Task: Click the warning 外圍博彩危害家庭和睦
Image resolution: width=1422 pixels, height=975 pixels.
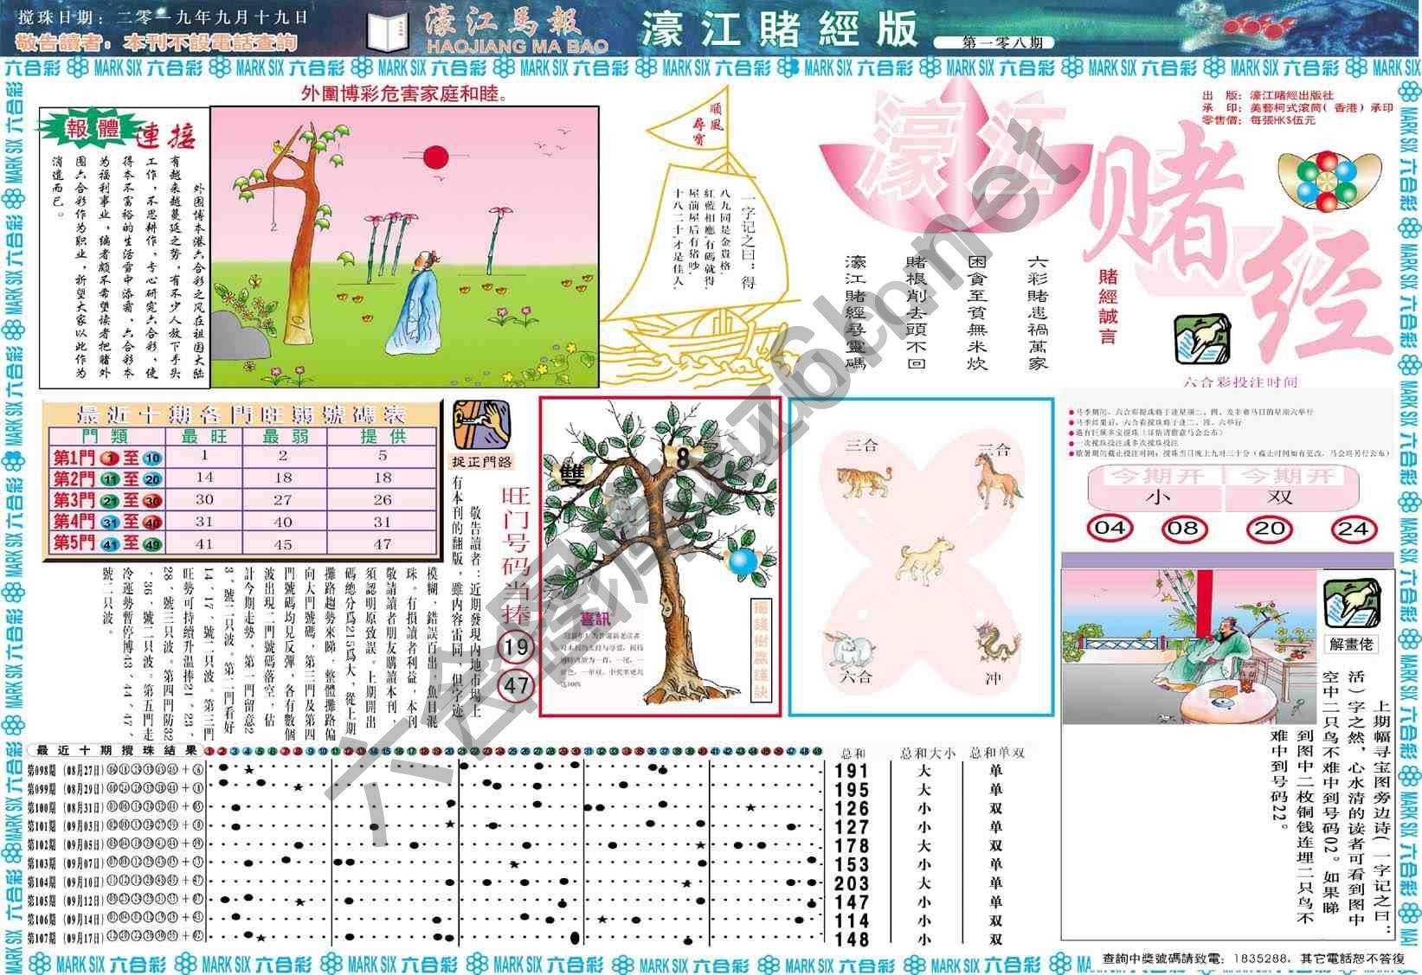Action: point(404,93)
